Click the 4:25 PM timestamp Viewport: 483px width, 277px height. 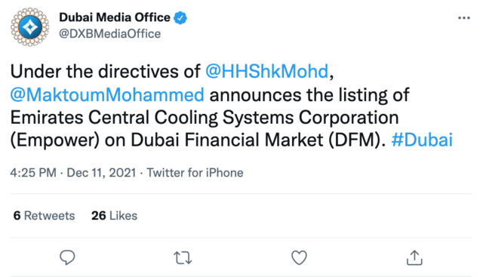click(33, 173)
